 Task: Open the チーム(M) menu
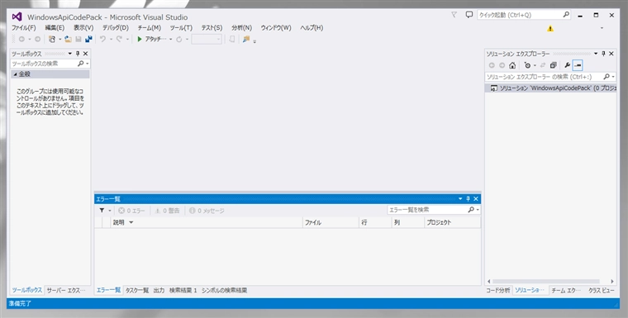coord(149,28)
